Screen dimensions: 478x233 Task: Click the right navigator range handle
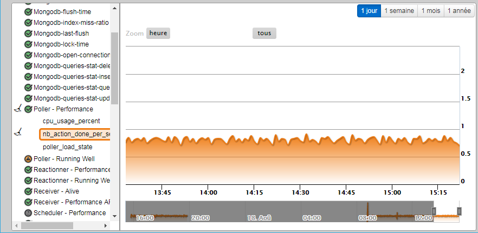(x=459, y=211)
